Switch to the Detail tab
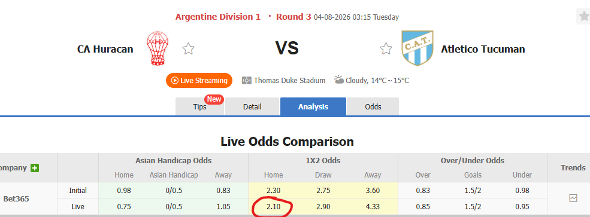Image resolution: width=590 pixels, height=217 pixels. tap(252, 106)
